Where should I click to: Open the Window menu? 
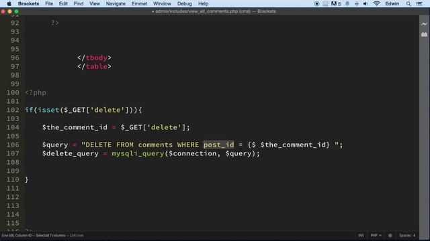[162, 3]
